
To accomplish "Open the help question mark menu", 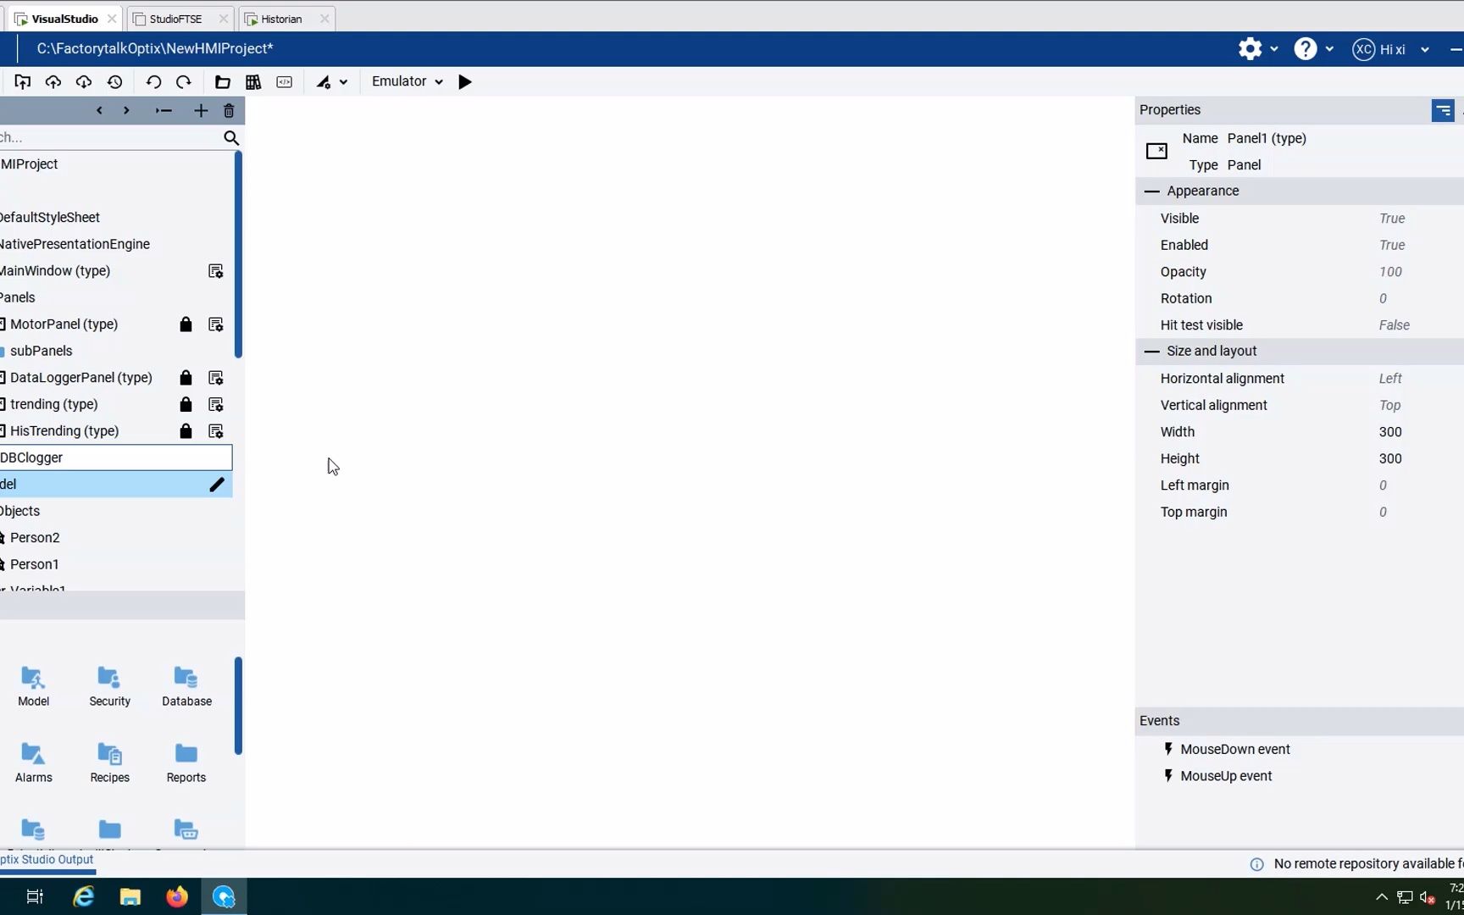I will [x=1313, y=49].
